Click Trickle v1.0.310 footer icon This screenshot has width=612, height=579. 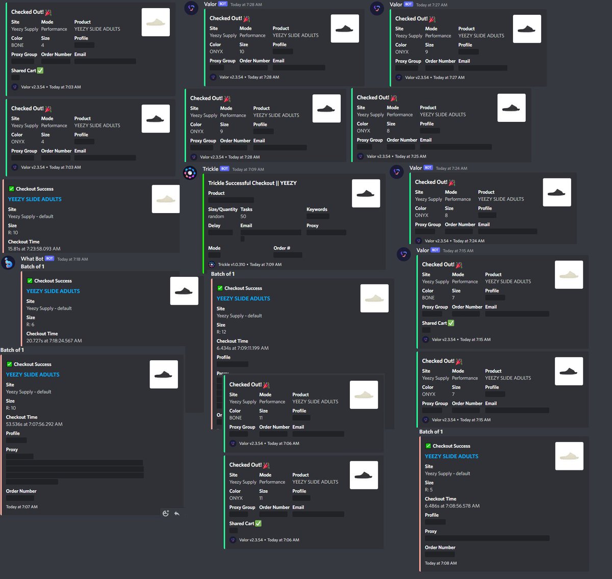212,265
